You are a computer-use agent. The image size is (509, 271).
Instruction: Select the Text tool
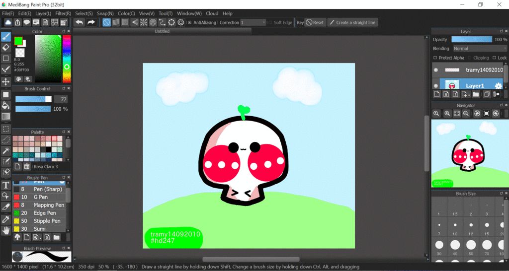pos(6,186)
